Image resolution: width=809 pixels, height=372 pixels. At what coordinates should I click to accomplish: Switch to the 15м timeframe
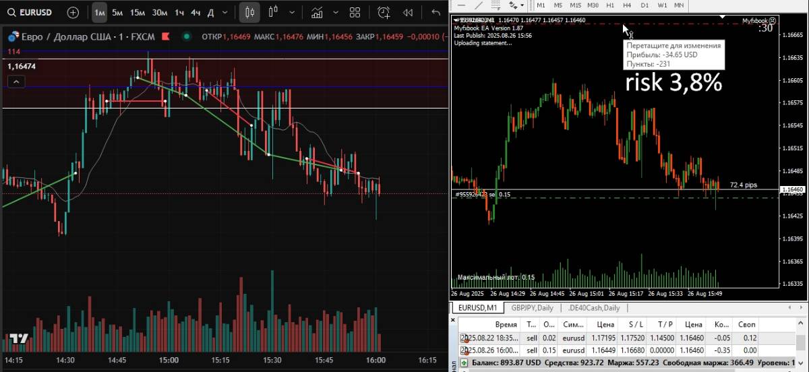tap(138, 12)
